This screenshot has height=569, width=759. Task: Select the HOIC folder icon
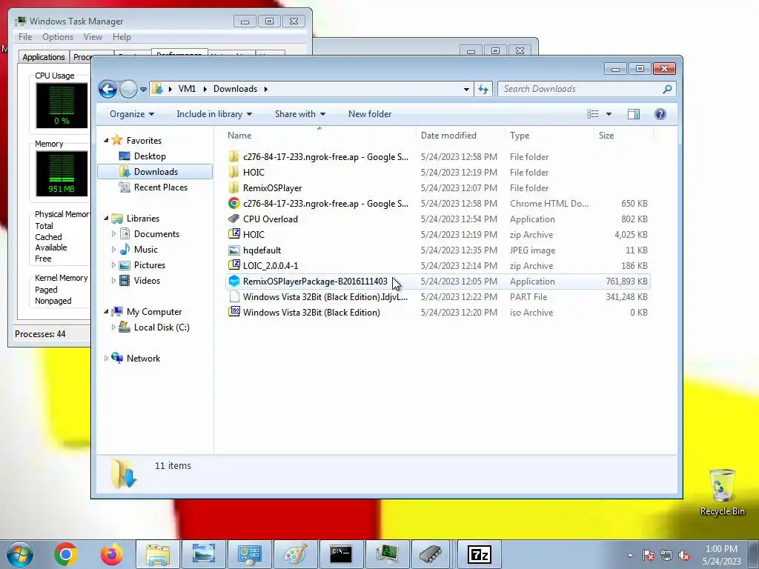click(233, 172)
